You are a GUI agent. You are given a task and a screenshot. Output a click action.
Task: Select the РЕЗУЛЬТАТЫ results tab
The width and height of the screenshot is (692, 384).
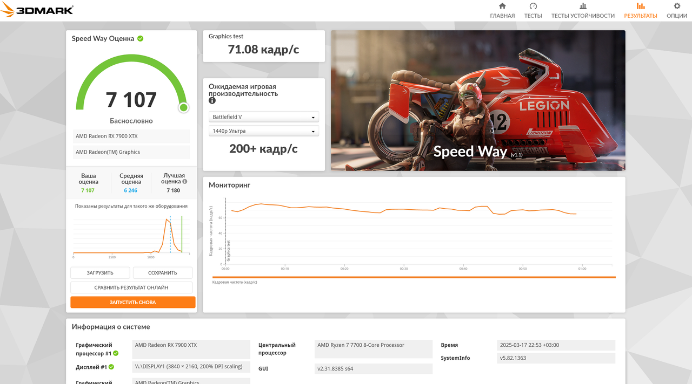pos(641,10)
